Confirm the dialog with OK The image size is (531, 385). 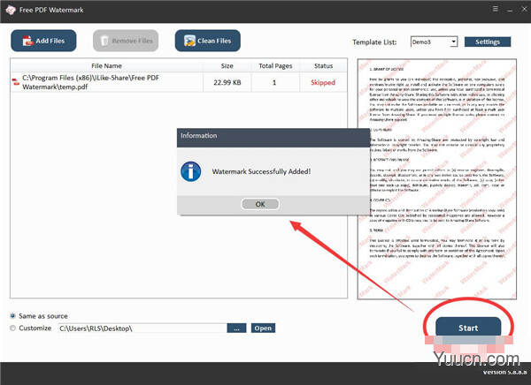pos(260,204)
